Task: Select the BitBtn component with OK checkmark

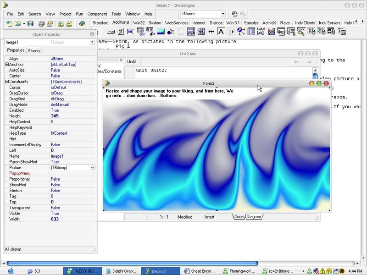Action: click(111, 32)
